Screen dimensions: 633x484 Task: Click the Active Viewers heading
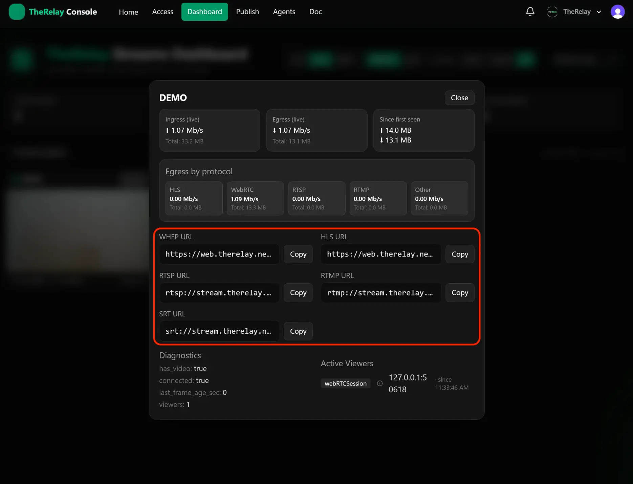[347, 364]
